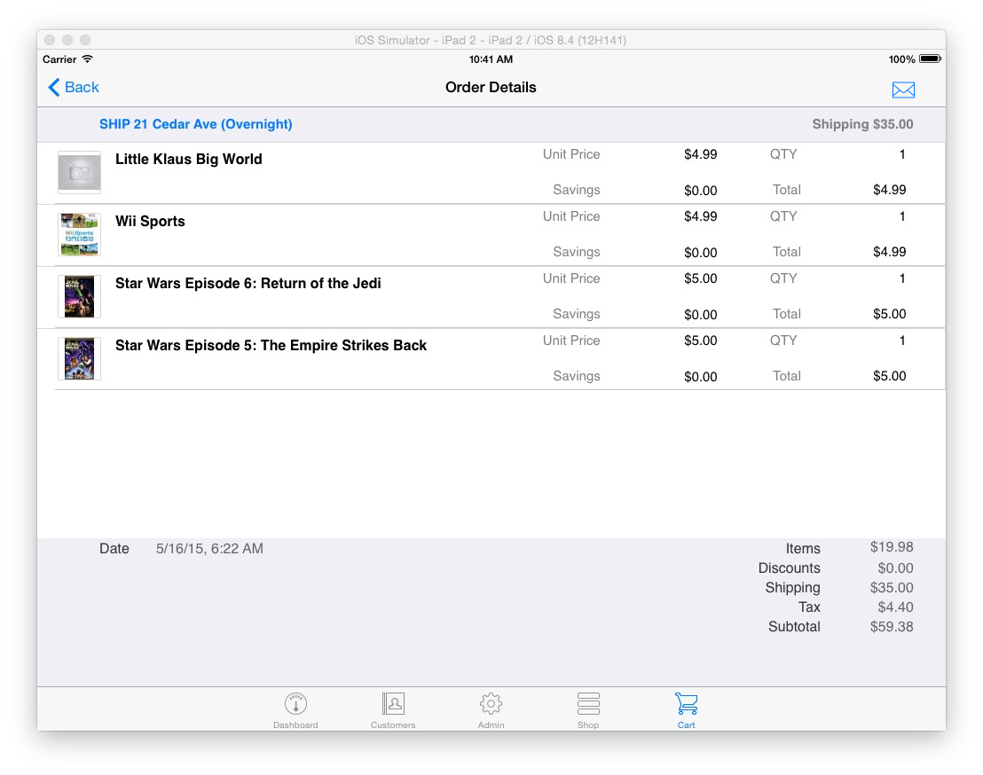This screenshot has height=775, width=983.
Task: Click the Items value $19.98
Action: pos(892,547)
